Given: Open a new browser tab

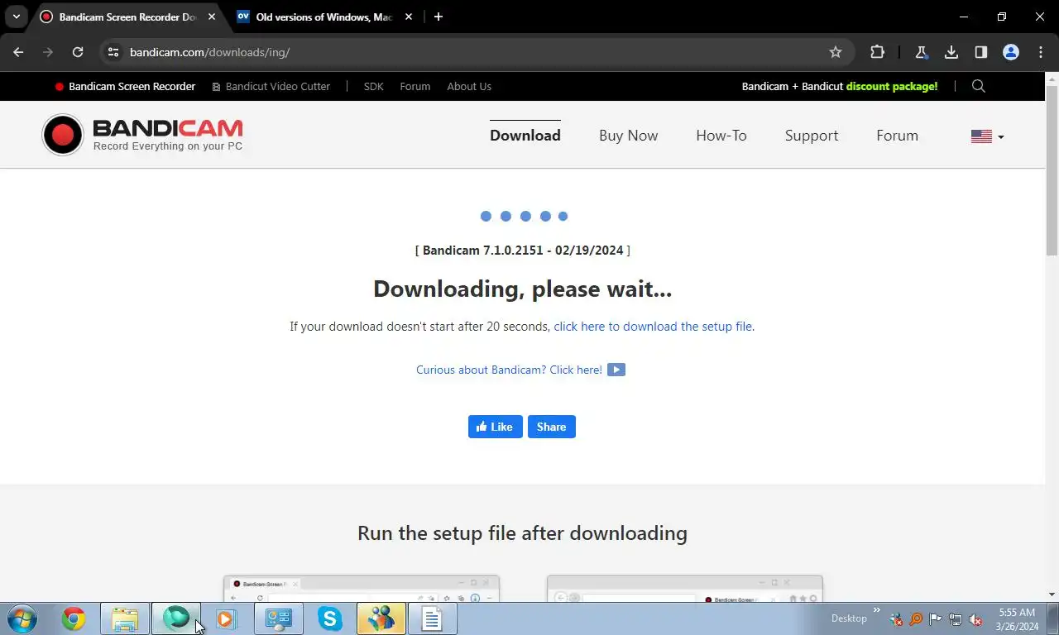Looking at the screenshot, I should tap(438, 17).
